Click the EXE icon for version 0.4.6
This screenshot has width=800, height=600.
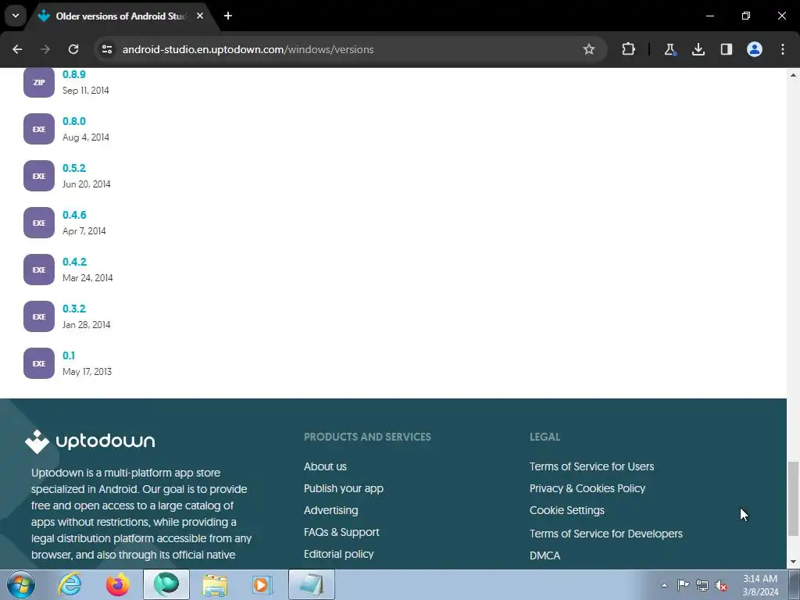(x=39, y=223)
